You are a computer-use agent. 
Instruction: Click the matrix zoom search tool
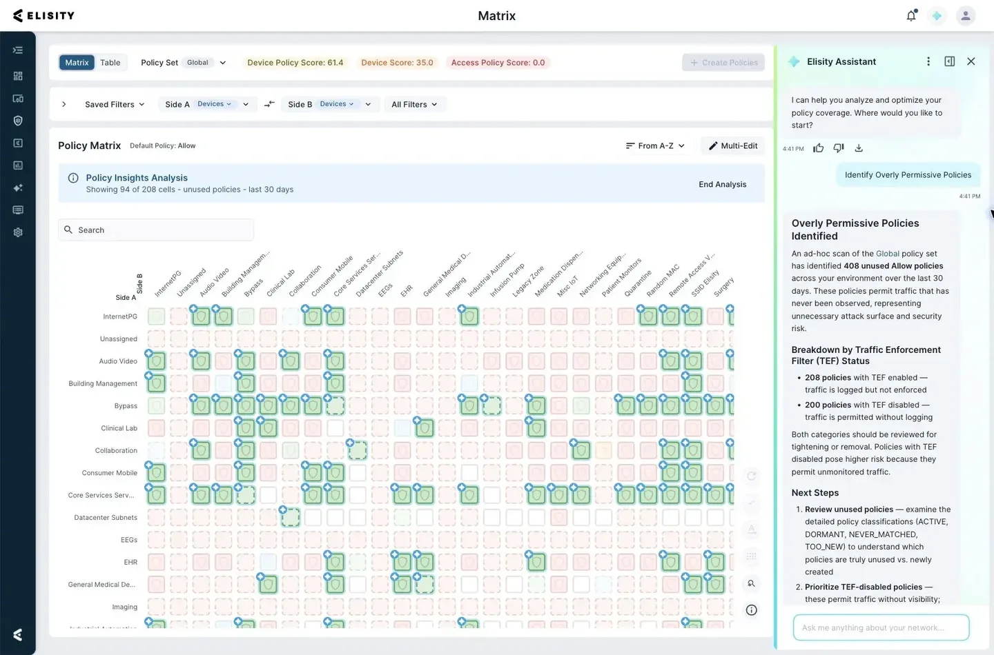point(752,583)
